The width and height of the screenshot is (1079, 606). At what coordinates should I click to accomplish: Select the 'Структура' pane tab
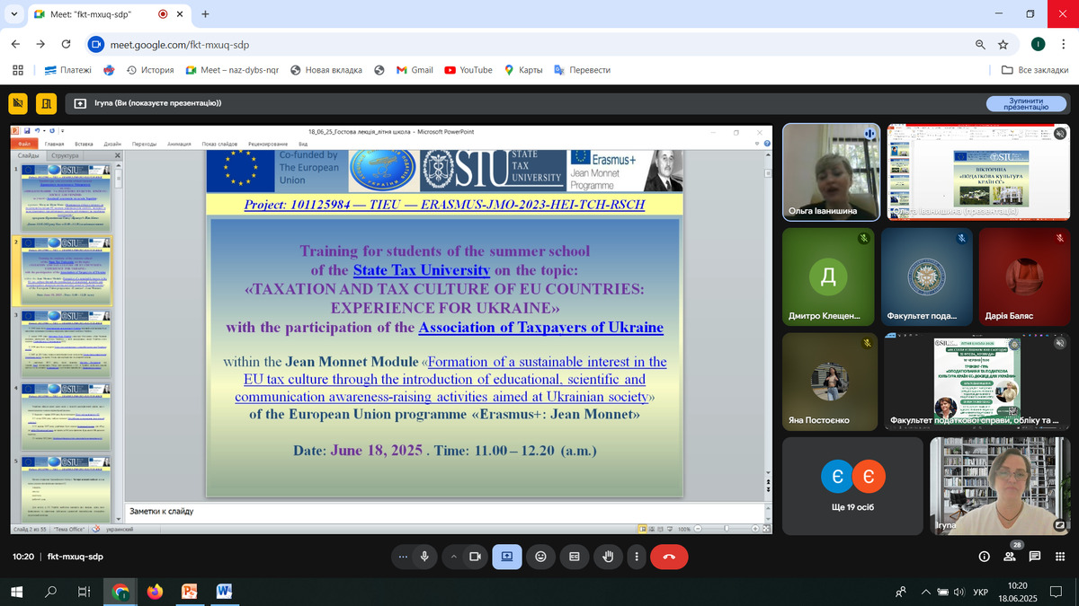coord(65,155)
